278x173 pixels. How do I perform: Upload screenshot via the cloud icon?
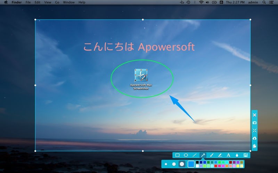(254, 138)
